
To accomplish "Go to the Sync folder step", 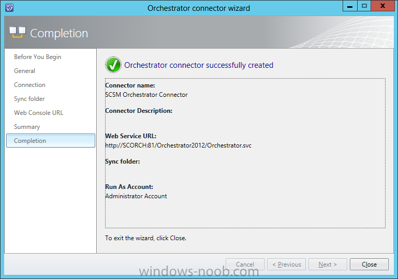I will (x=30, y=99).
